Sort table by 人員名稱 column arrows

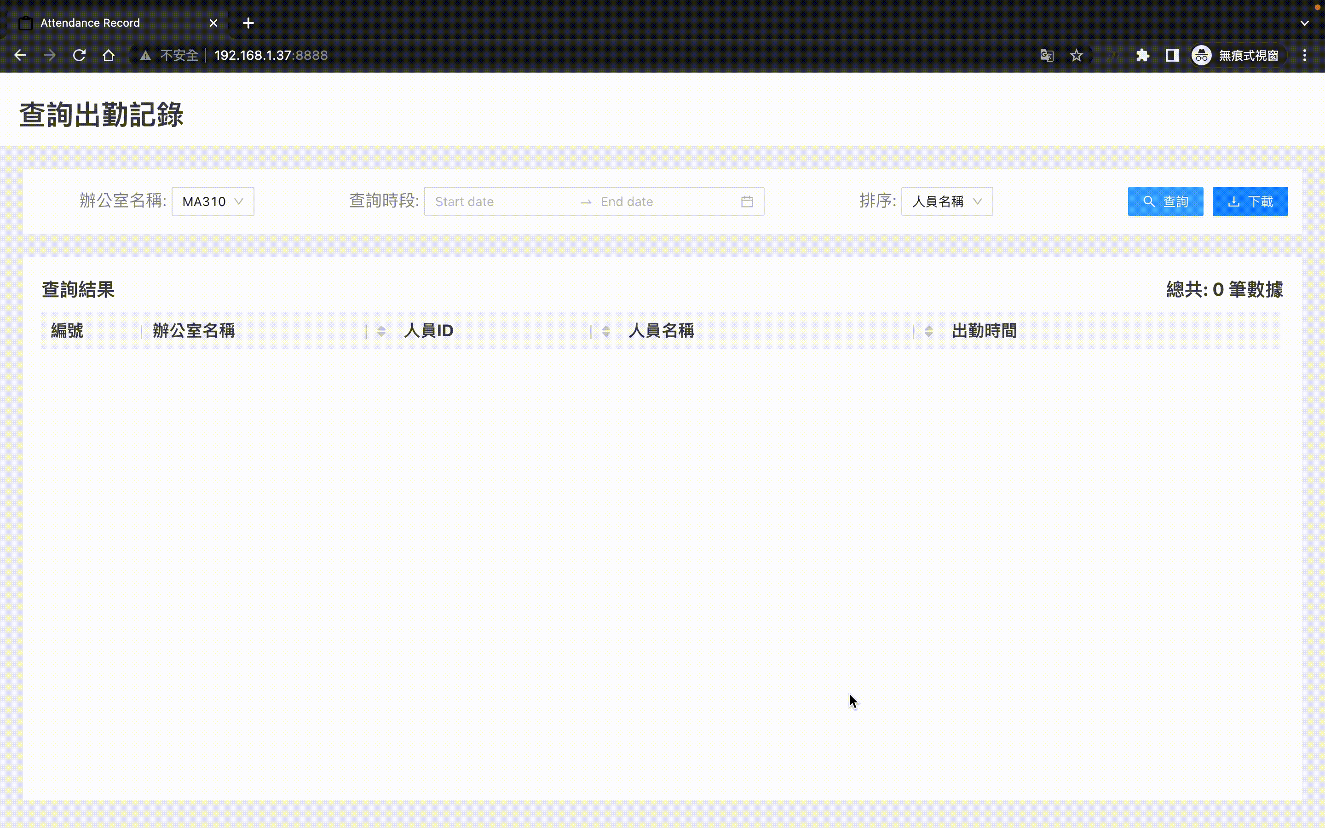[x=928, y=331]
